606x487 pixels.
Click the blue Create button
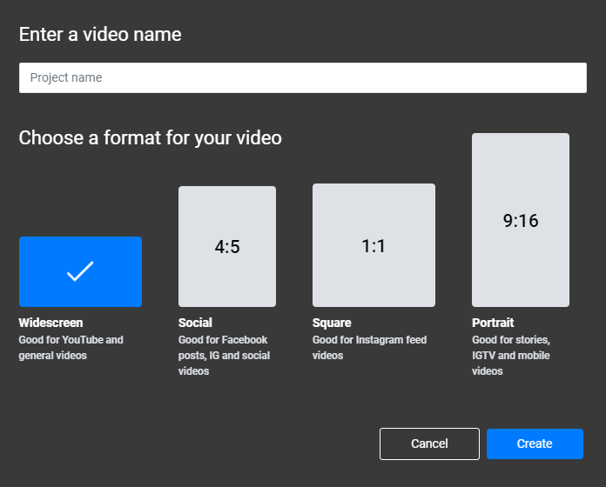pos(535,444)
